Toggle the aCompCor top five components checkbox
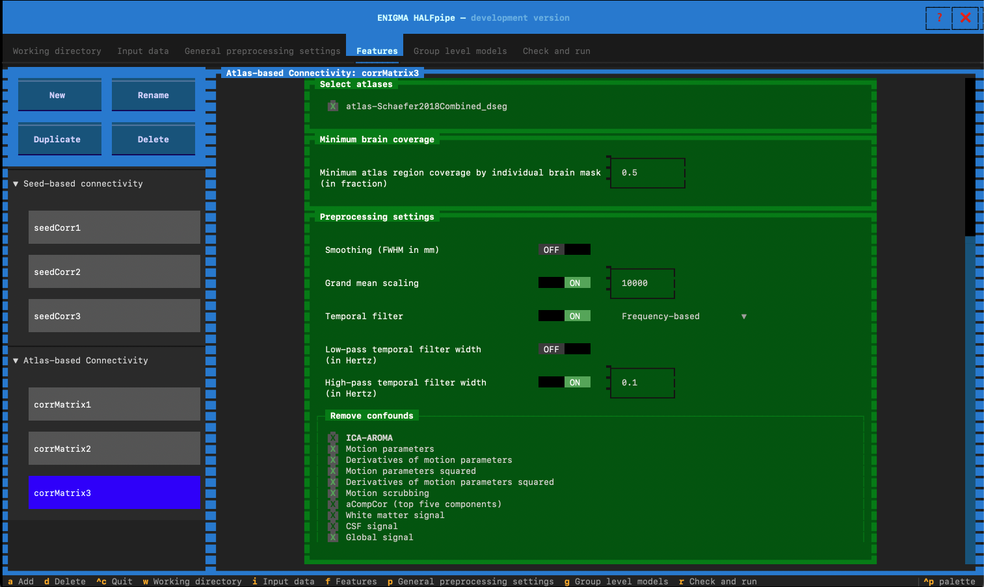Screen dimensions: 984x587 [333, 504]
